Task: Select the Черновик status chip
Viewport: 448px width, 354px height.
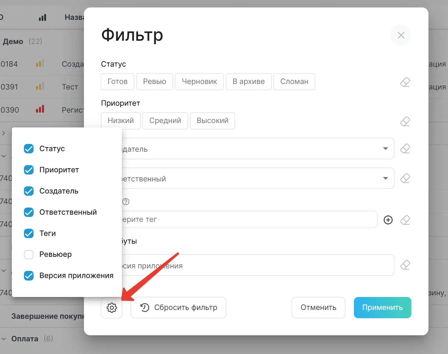Action: coord(199,81)
